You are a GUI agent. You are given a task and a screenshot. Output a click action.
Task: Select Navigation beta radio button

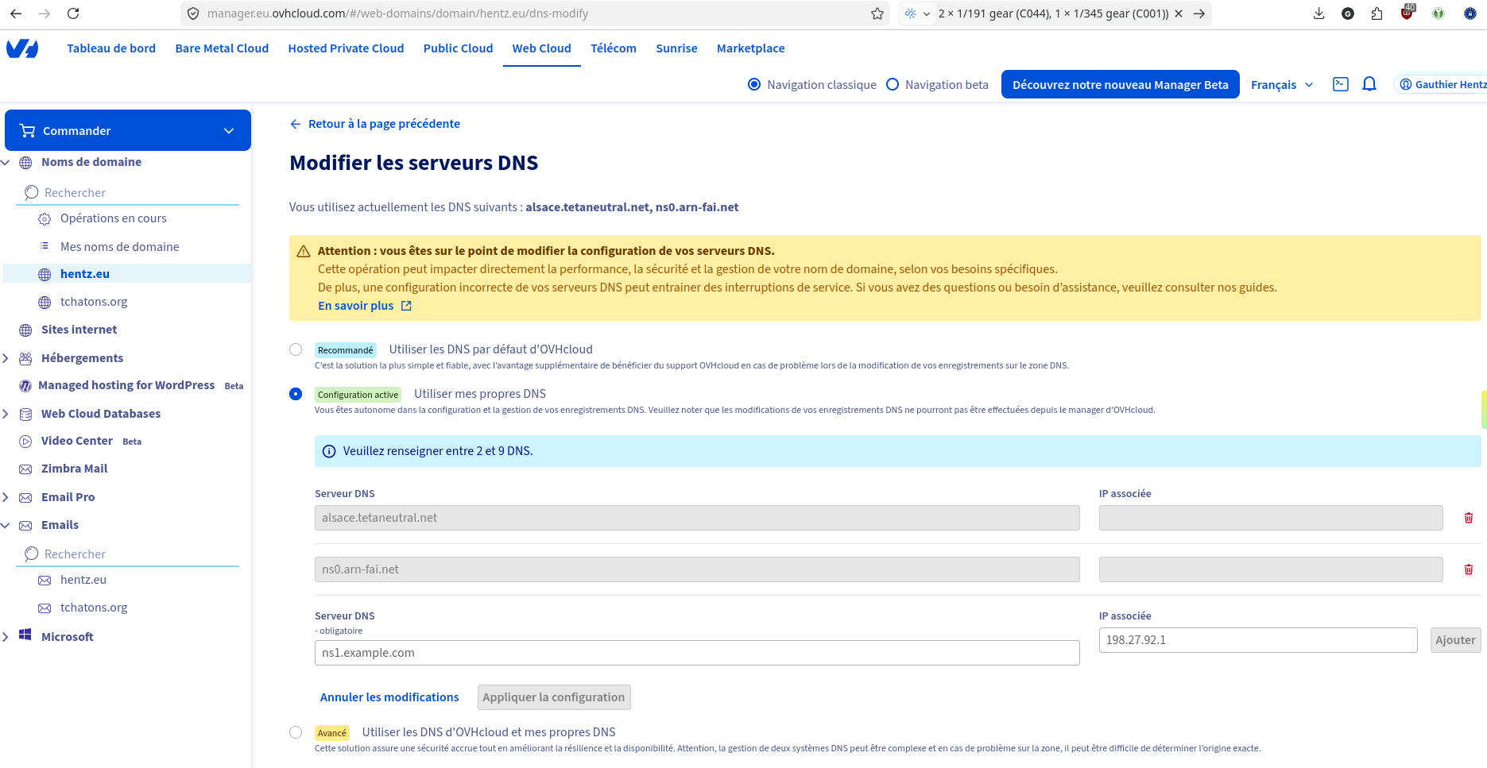(x=893, y=84)
